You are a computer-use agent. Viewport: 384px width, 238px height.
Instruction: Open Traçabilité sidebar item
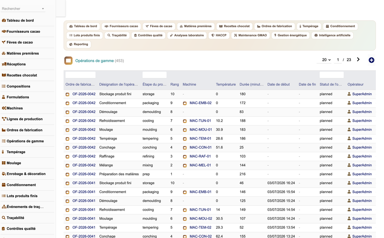point(13,218)
